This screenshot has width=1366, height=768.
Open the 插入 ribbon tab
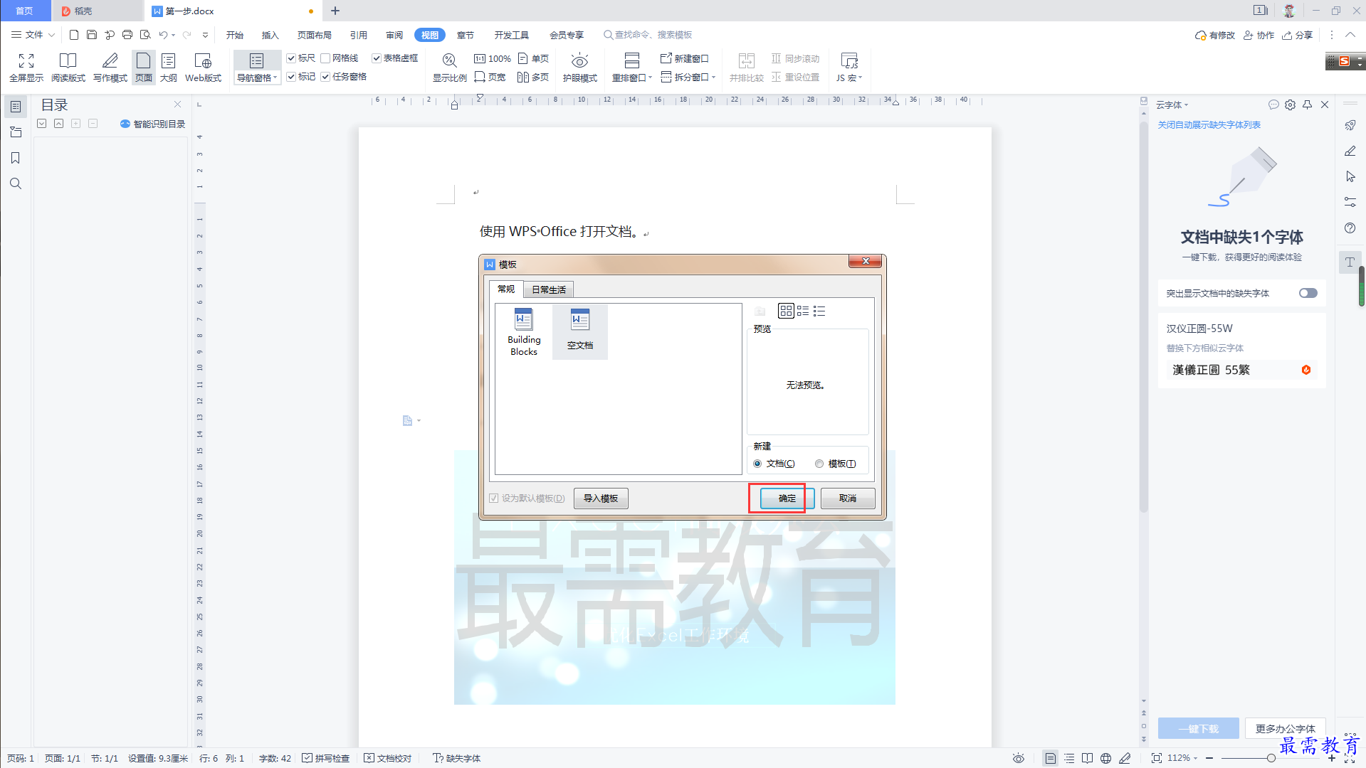point(270,35)
